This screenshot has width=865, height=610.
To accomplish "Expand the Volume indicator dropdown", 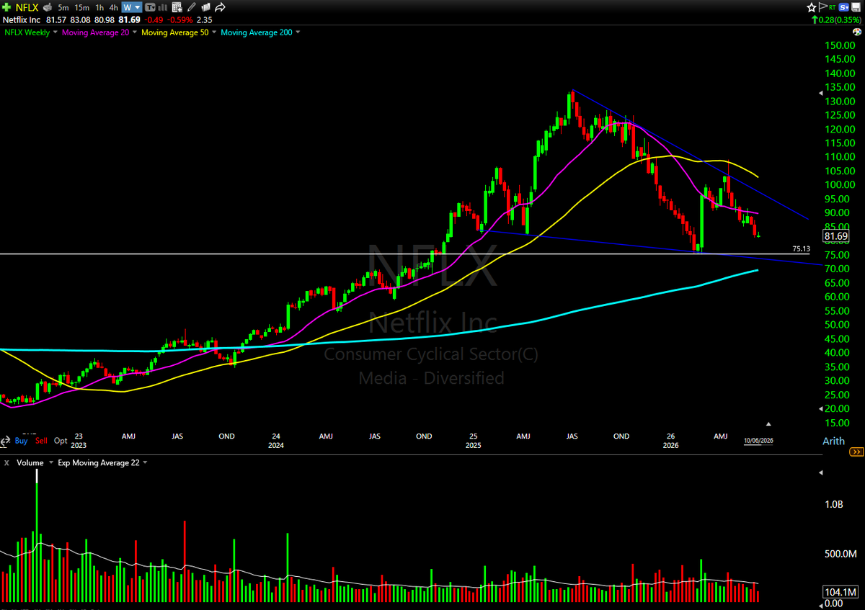I will click(51, 462).
